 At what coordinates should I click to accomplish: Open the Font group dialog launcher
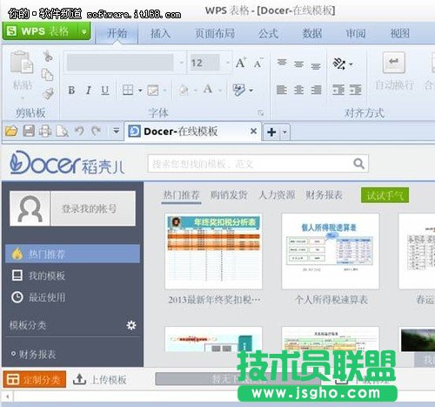[261, 112]
